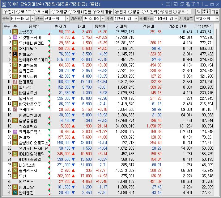
Task: Open the 거래량 1만주이상 dropdown
Action: coord(103,18)
